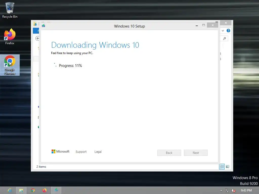Open the Support link
Image resolution: width=259 pixels, height=194 pixels.
tap(81, 152)
